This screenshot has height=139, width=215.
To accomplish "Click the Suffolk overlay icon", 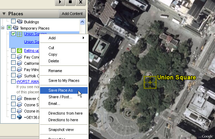I will pyautogui.click(x=19, y=76).
